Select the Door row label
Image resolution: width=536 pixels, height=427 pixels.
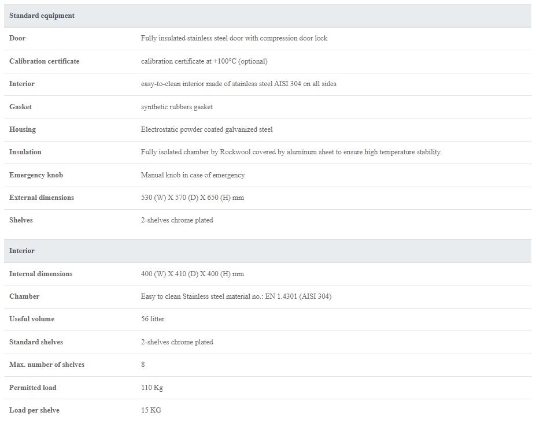pyautogui.click(x=17, y=38)
